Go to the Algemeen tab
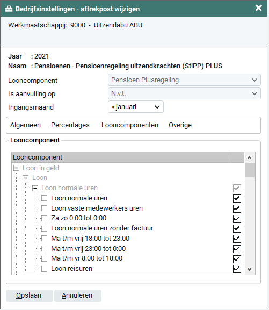This screenshot has height=310, width=269. tap(25, 125)
